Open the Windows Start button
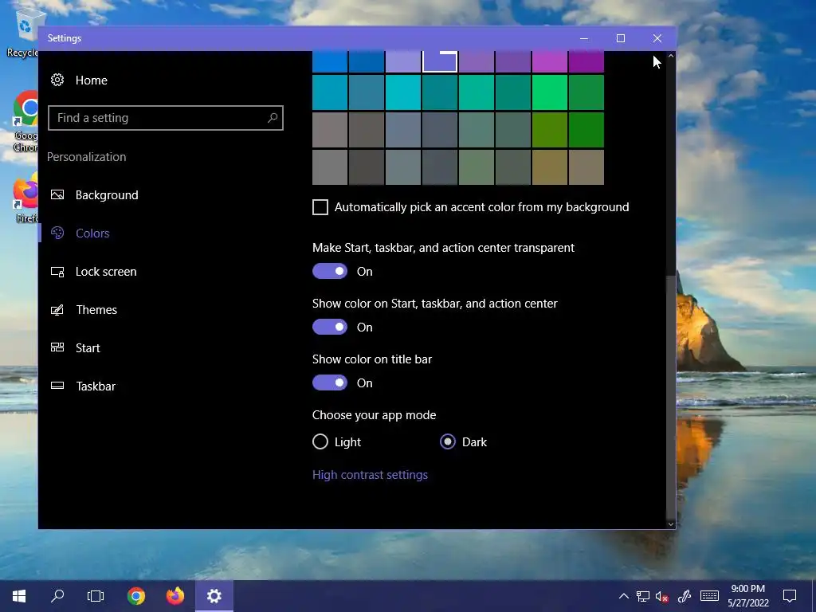Viewport: 816px width, 612px height. [19, 596]
